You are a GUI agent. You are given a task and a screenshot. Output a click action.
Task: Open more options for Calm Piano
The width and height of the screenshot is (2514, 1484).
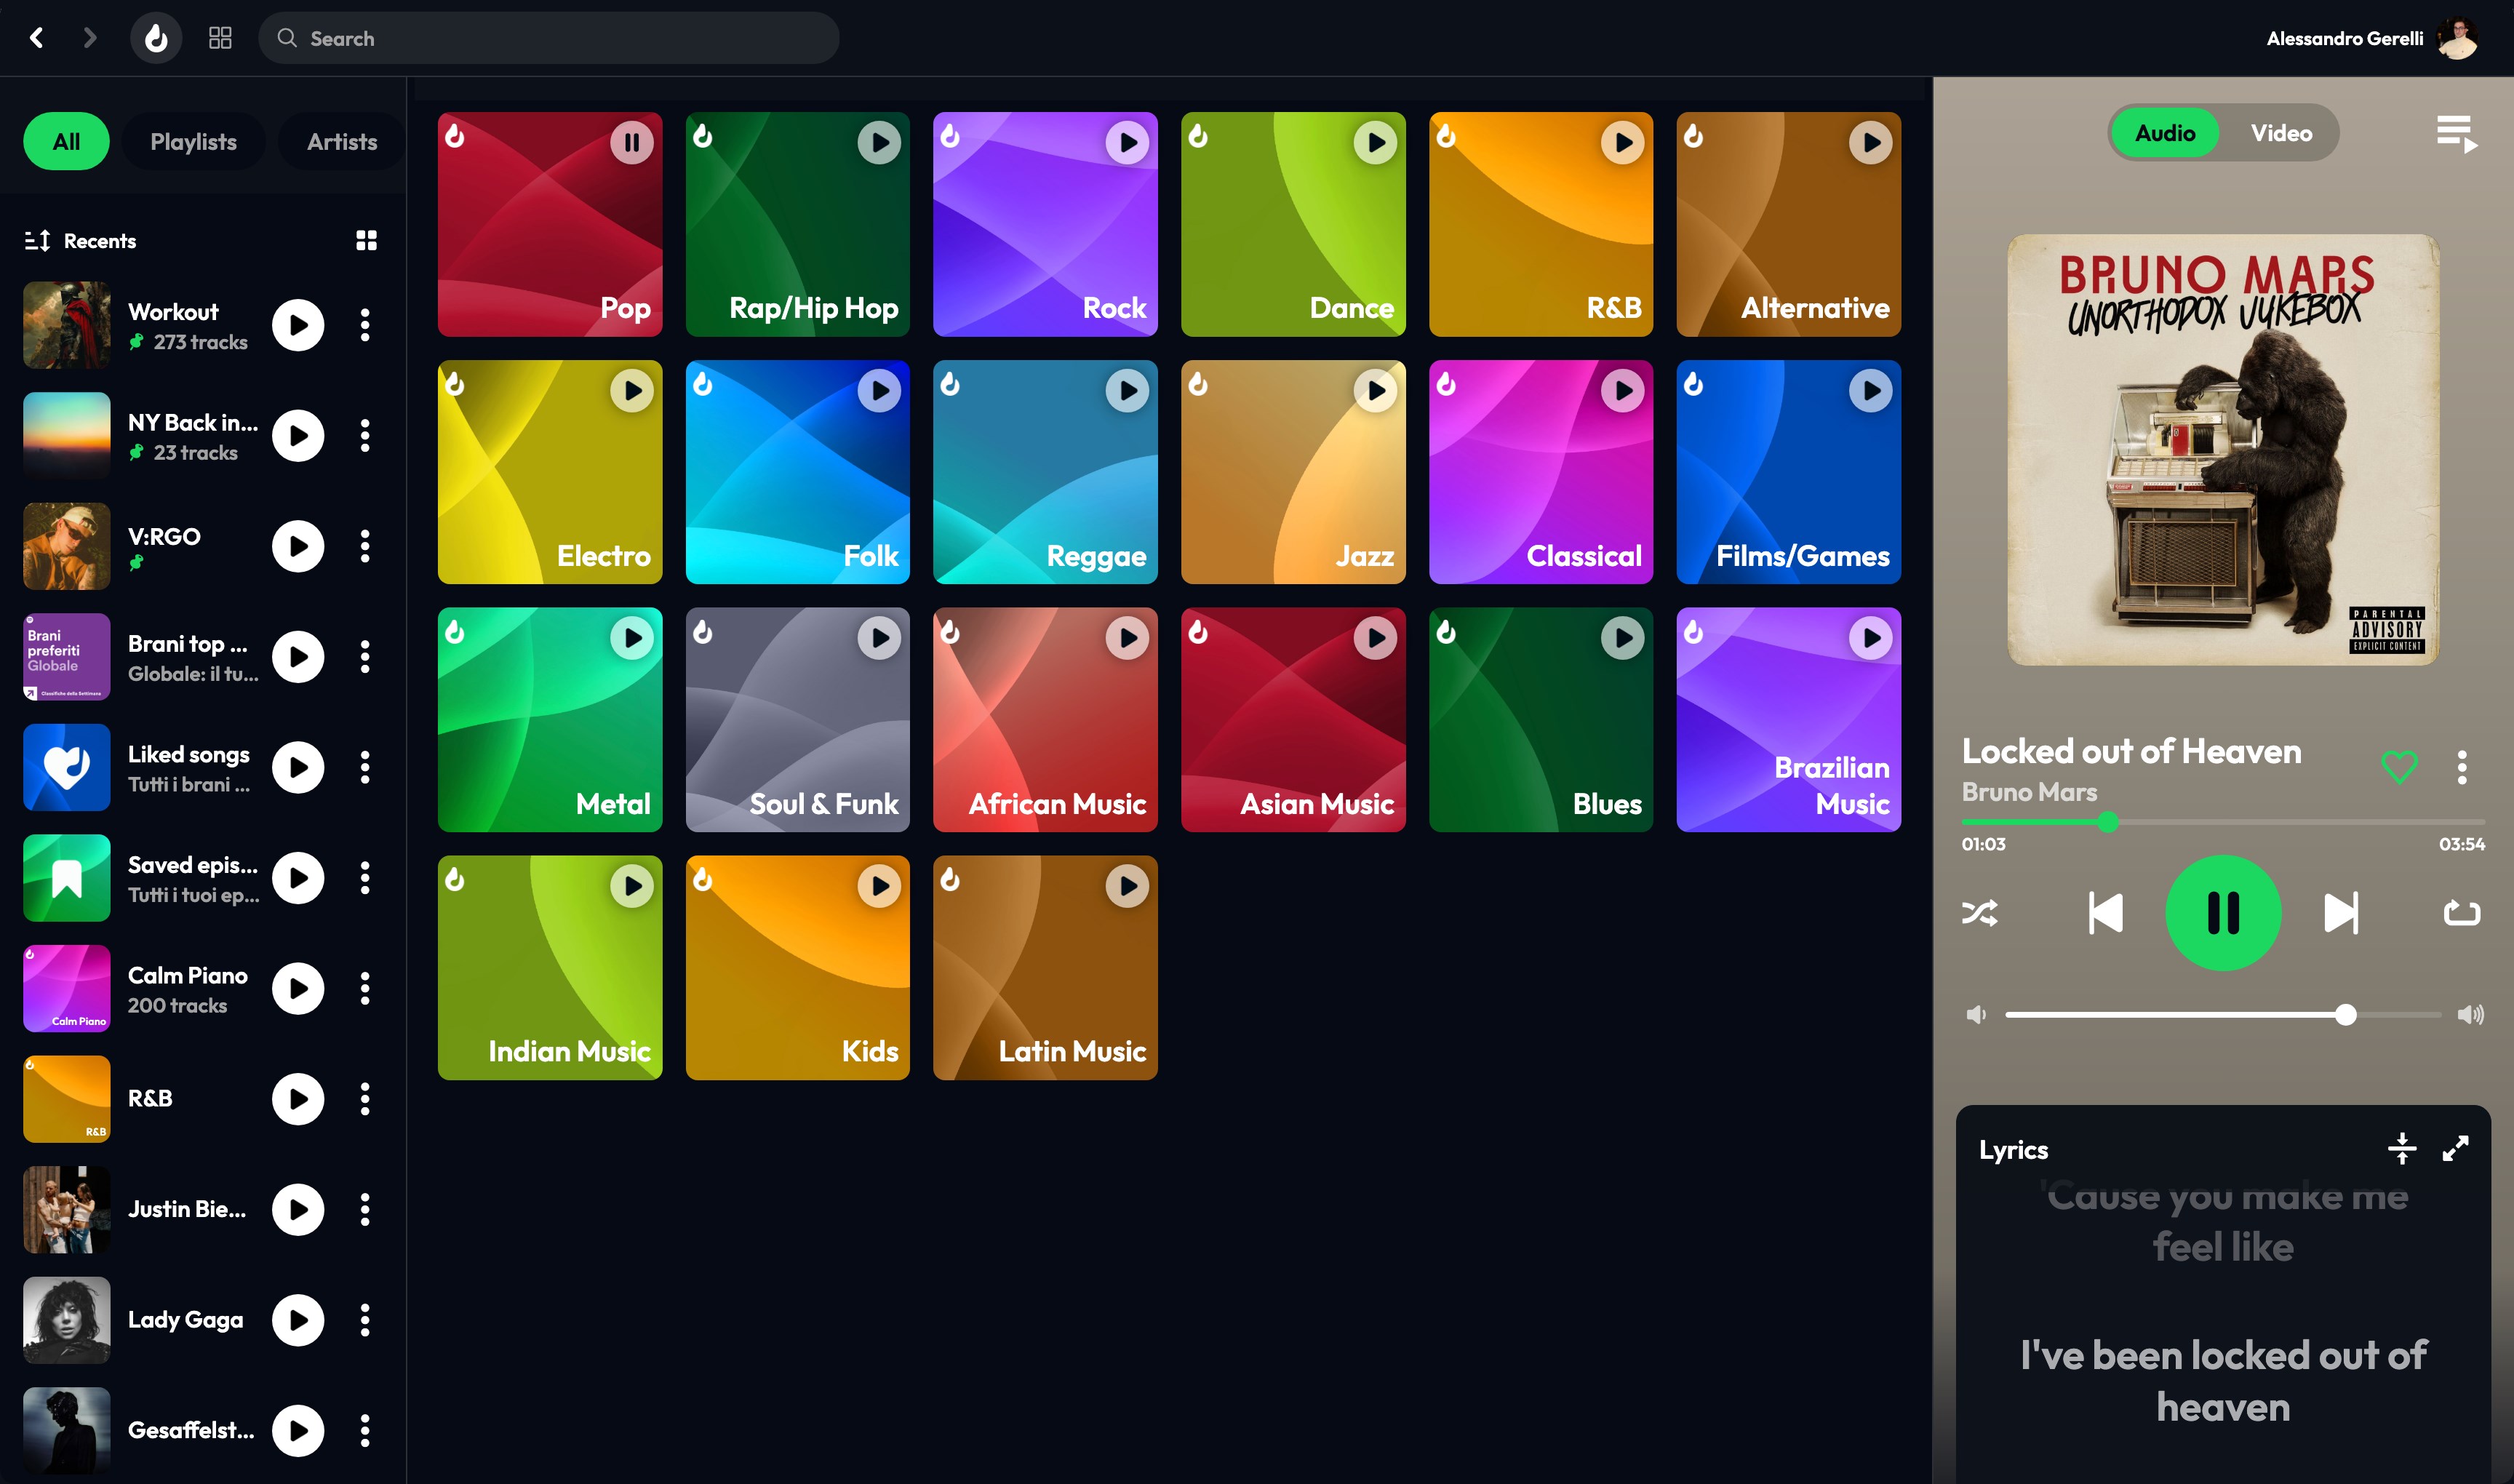click(x=365, y=988)
